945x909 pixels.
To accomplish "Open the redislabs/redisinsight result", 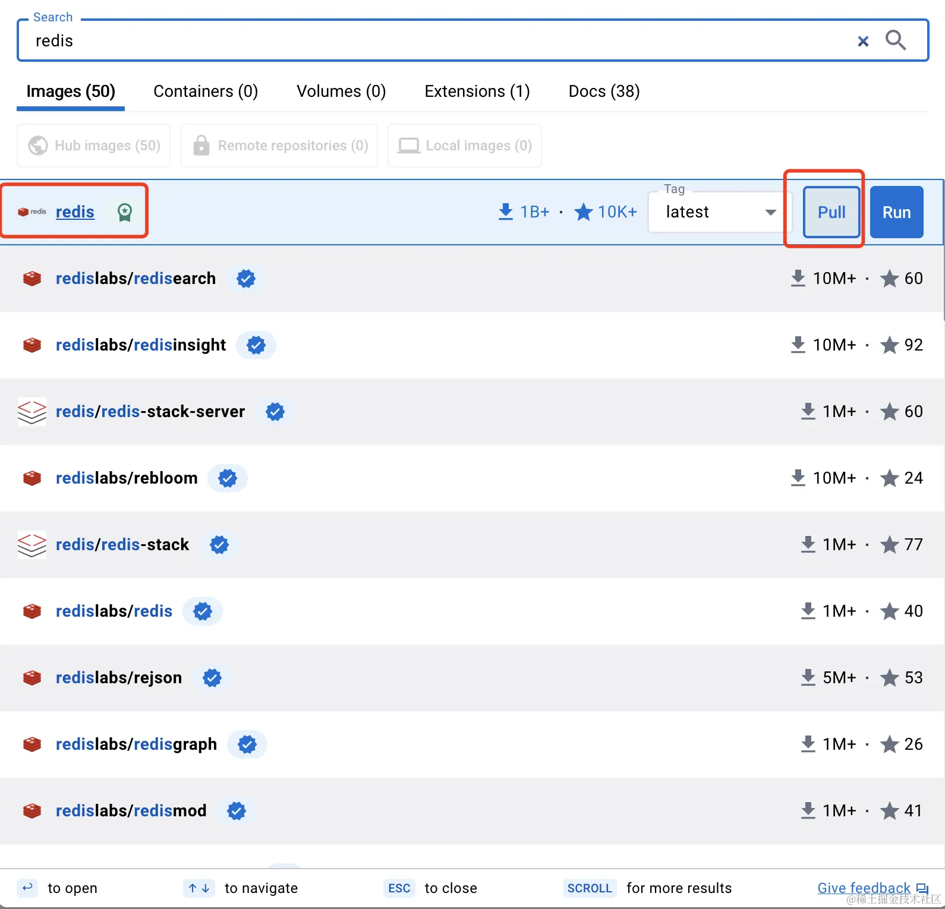I will [x=141, y=345].
